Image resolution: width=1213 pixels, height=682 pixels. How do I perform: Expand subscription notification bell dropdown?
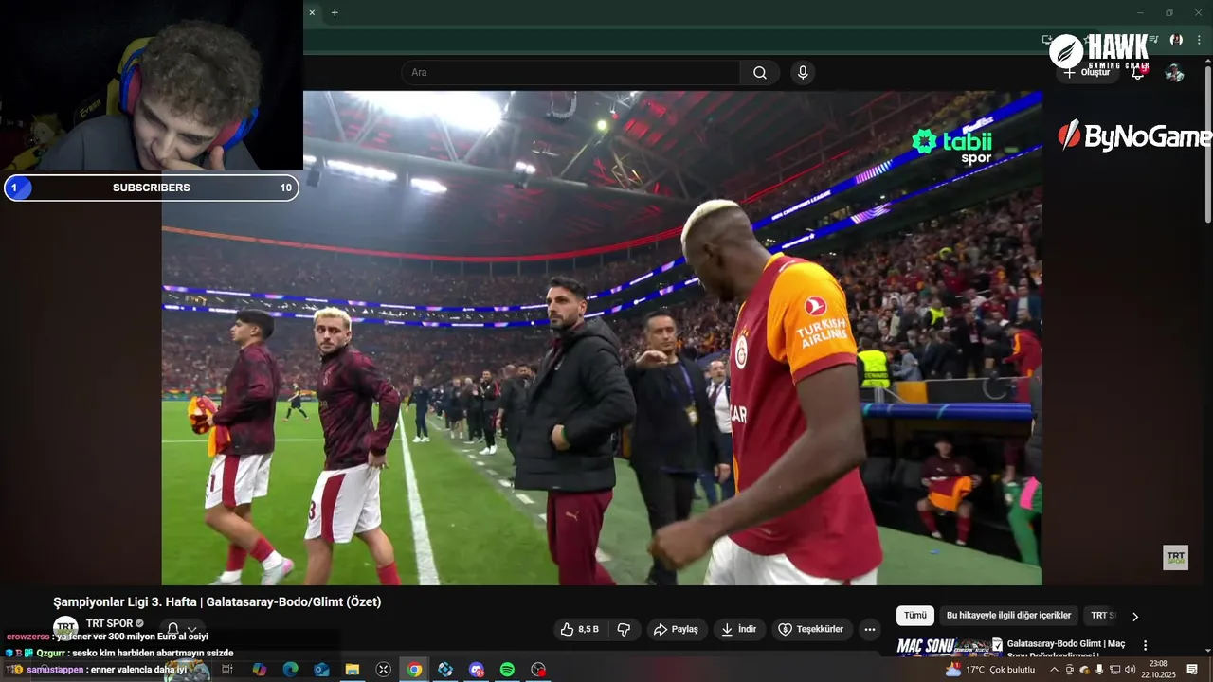tap(181, 629)
